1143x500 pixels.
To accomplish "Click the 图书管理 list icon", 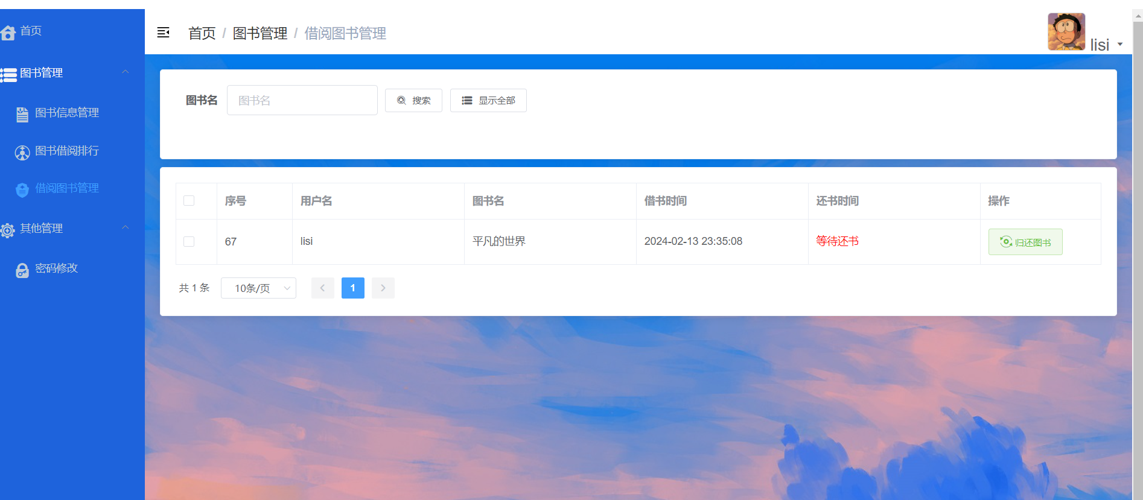I will [8, 75].
